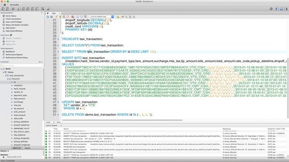Select output row 72 DELETE FROM demo.taxi_transaction
Screen dimensions: 289x162
point(166,142)
